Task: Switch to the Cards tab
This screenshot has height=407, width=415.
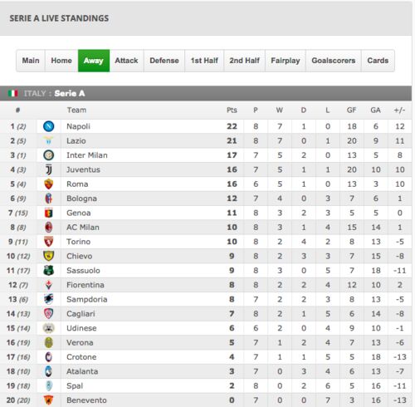Action: pos(378,61)
